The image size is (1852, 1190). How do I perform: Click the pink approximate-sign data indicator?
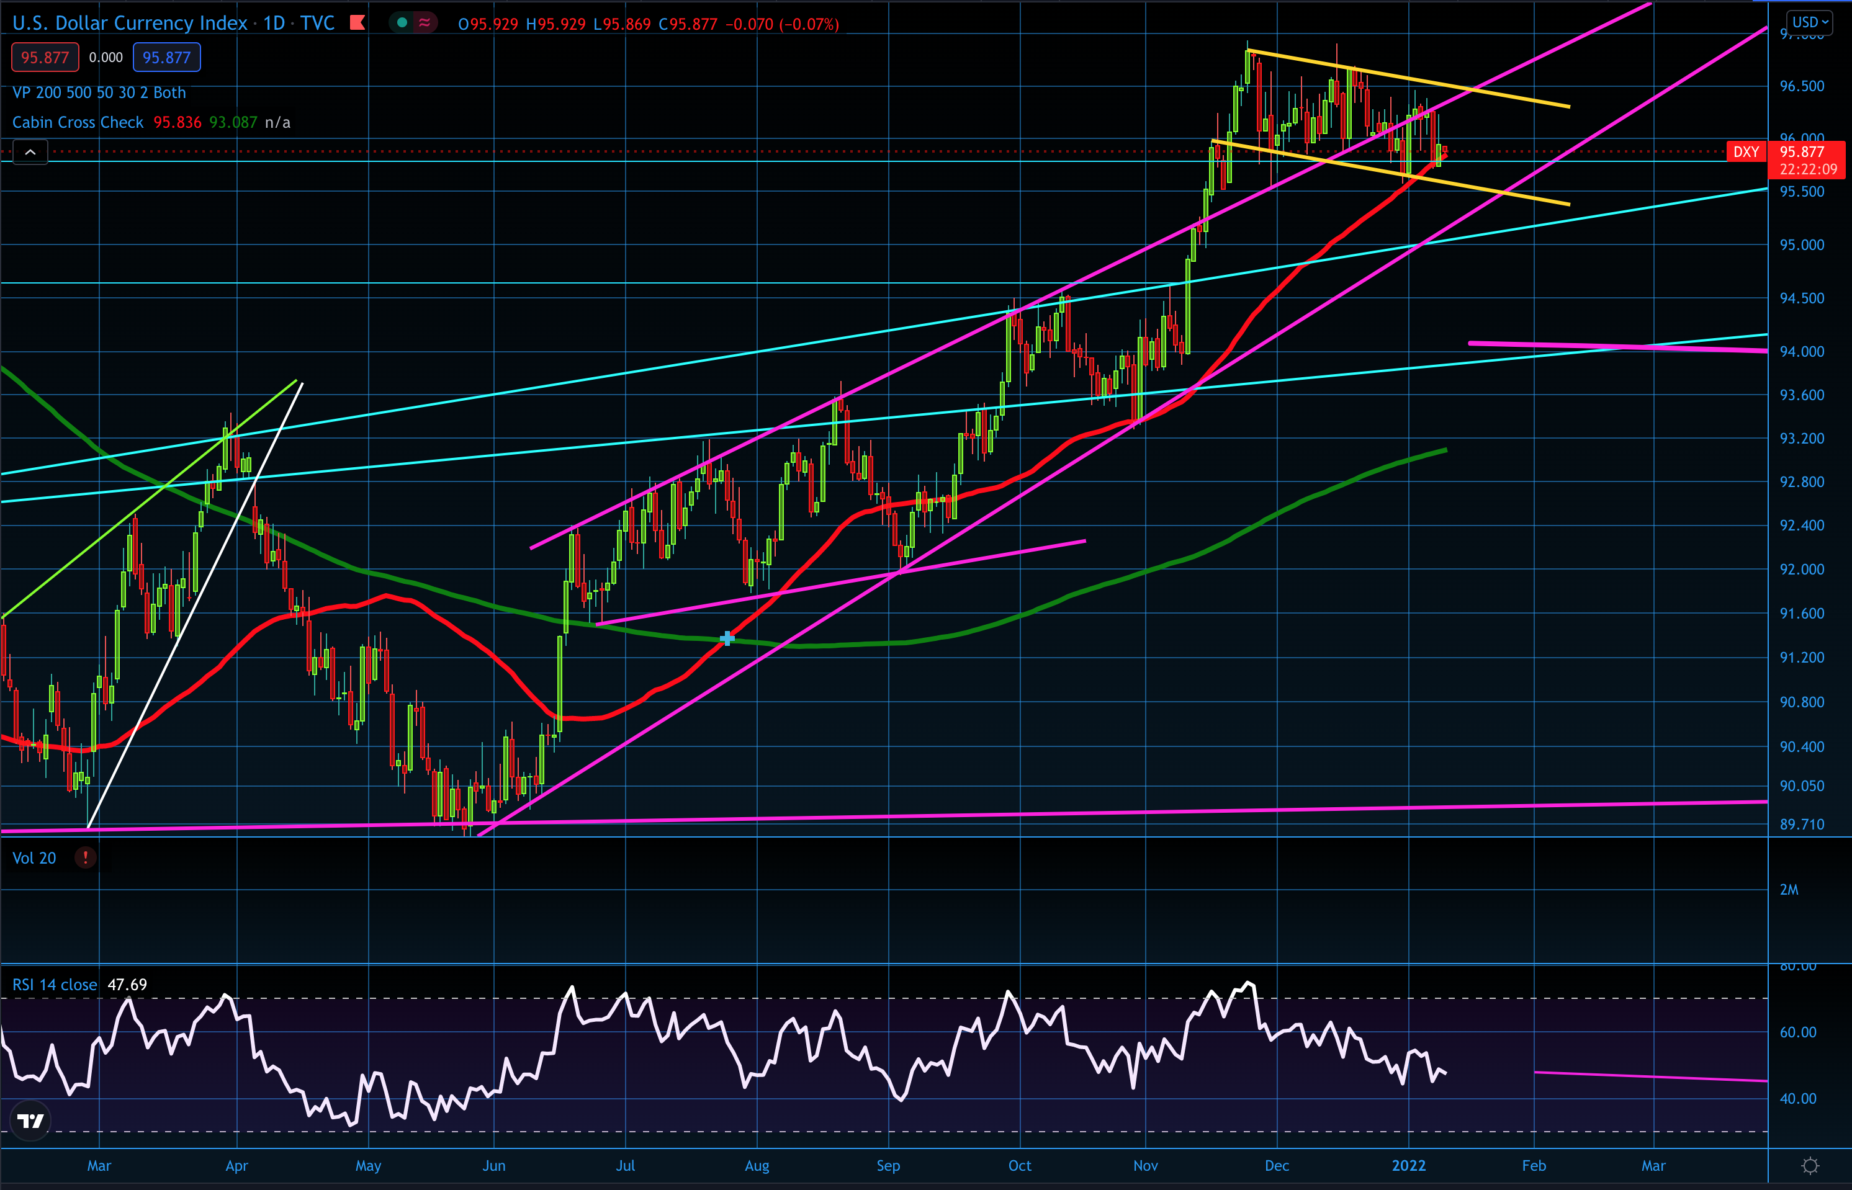pyautogui.click(x=425, y=23)
